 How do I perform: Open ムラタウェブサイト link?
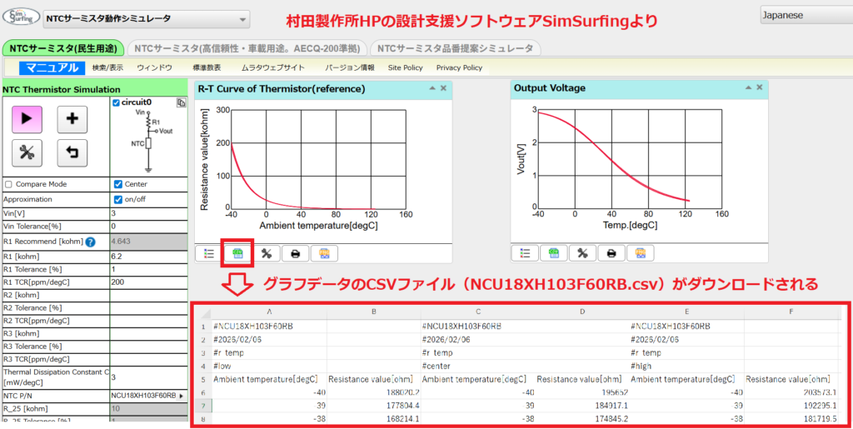click(x=273, y=68)
